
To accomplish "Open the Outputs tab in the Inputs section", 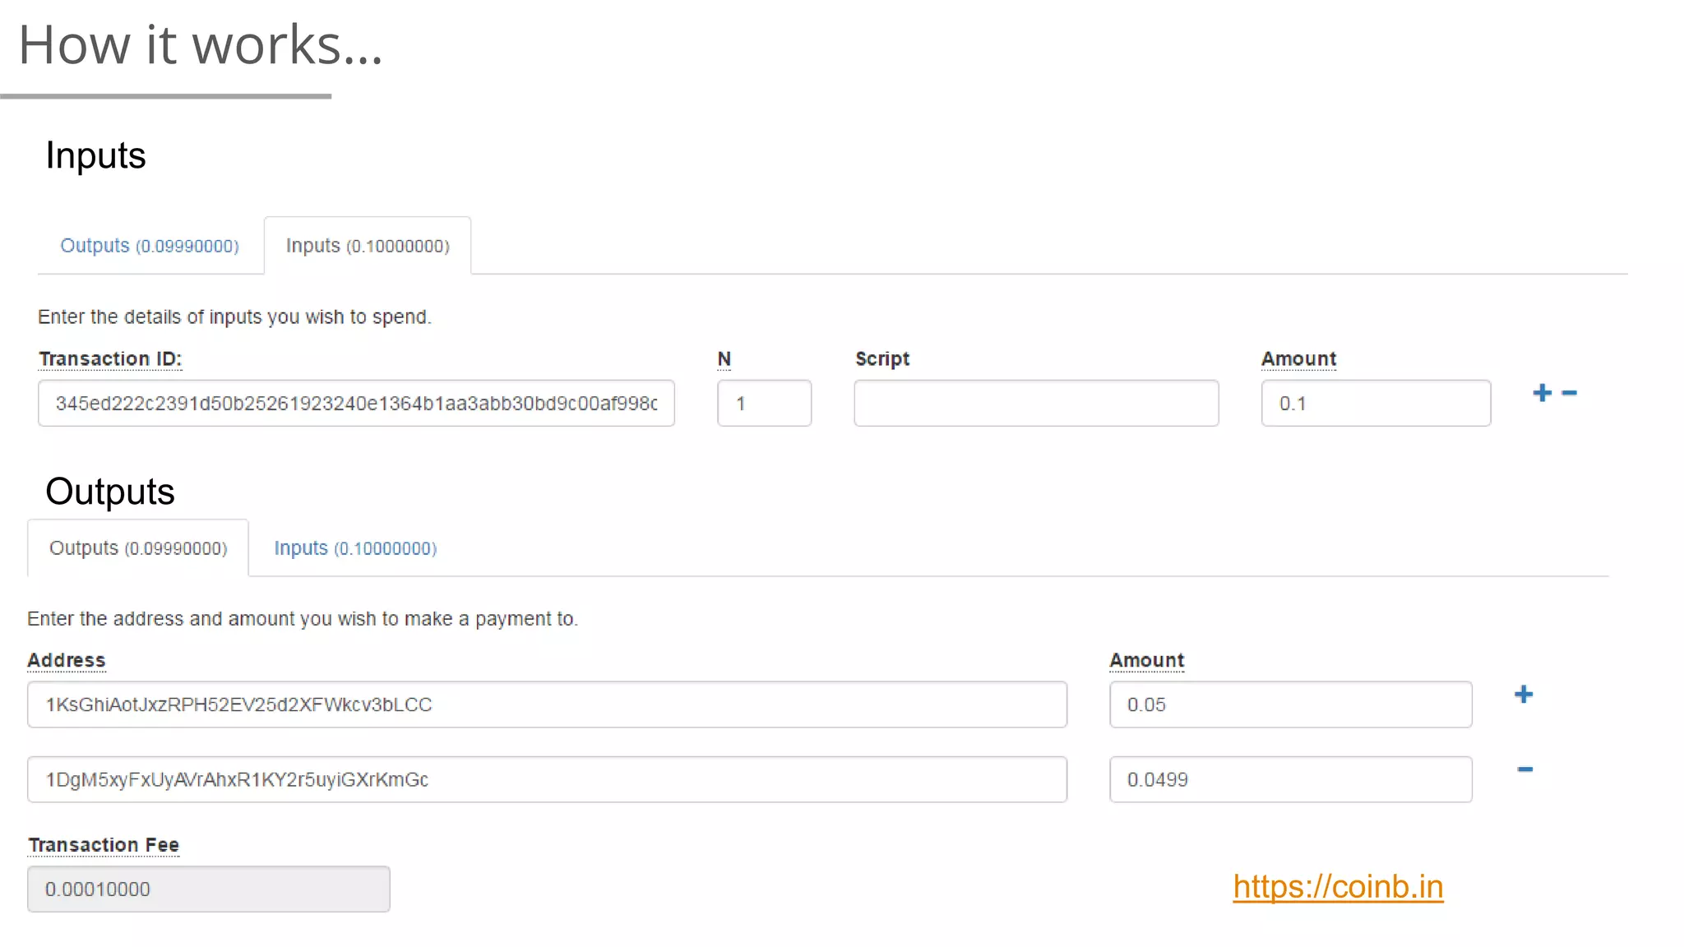I will [150, 246].
